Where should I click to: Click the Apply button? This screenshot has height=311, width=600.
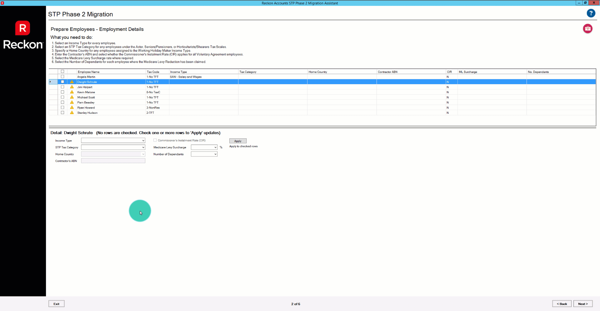click(x=238, y=141)
